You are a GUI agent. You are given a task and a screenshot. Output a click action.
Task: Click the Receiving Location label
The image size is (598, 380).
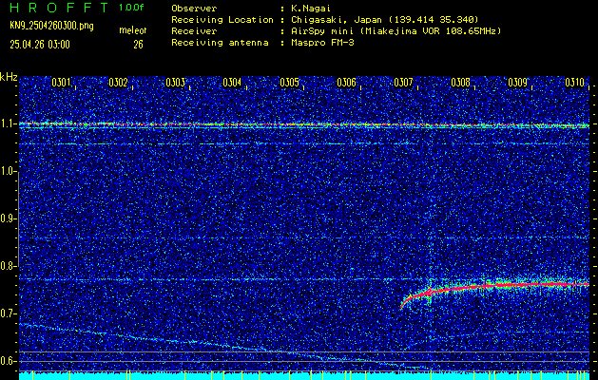click(222, 20)
